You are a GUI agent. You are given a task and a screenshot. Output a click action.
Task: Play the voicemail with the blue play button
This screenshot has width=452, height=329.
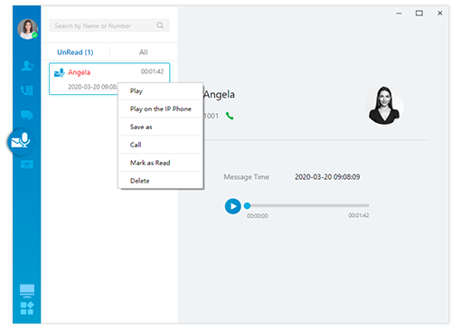point(233,206)
